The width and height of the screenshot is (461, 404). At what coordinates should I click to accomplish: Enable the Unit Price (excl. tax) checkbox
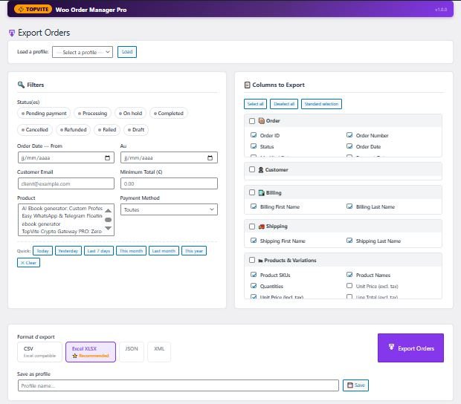(349, 285)
